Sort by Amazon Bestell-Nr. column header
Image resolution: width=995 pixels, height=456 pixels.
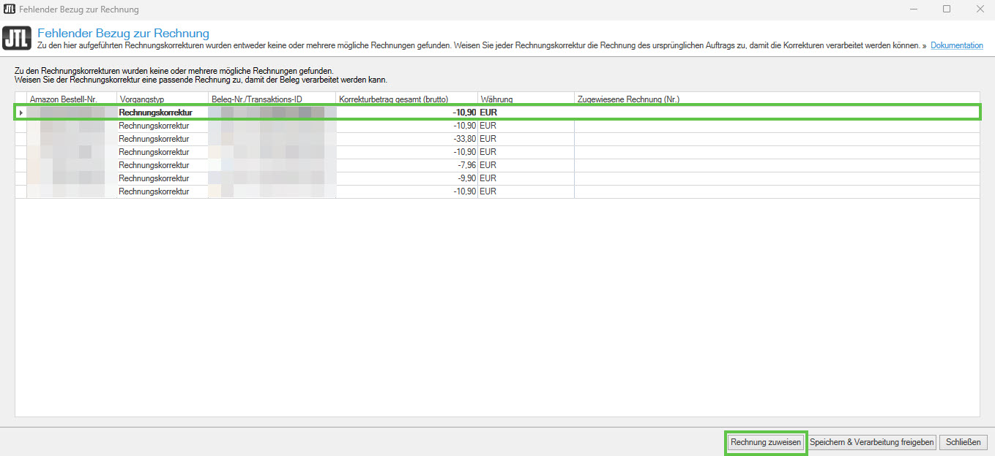(63, 99)
